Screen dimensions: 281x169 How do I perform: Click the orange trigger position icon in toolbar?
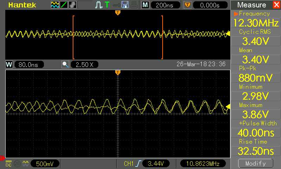tap(188, 5)
